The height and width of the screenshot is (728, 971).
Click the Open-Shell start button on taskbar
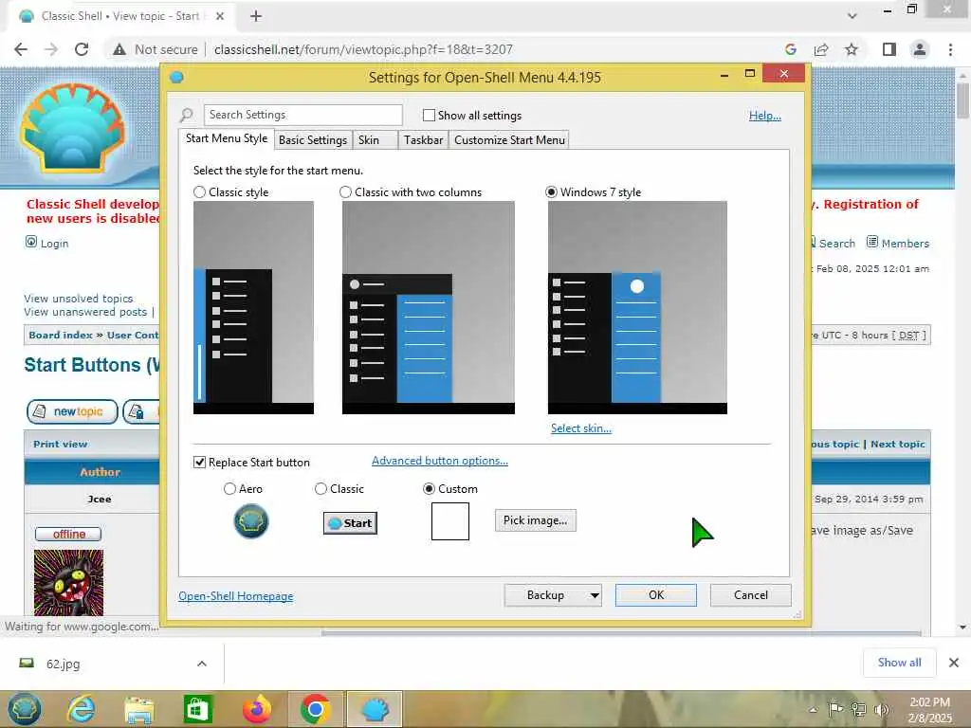pyautogui.click(x=24, y=709)
